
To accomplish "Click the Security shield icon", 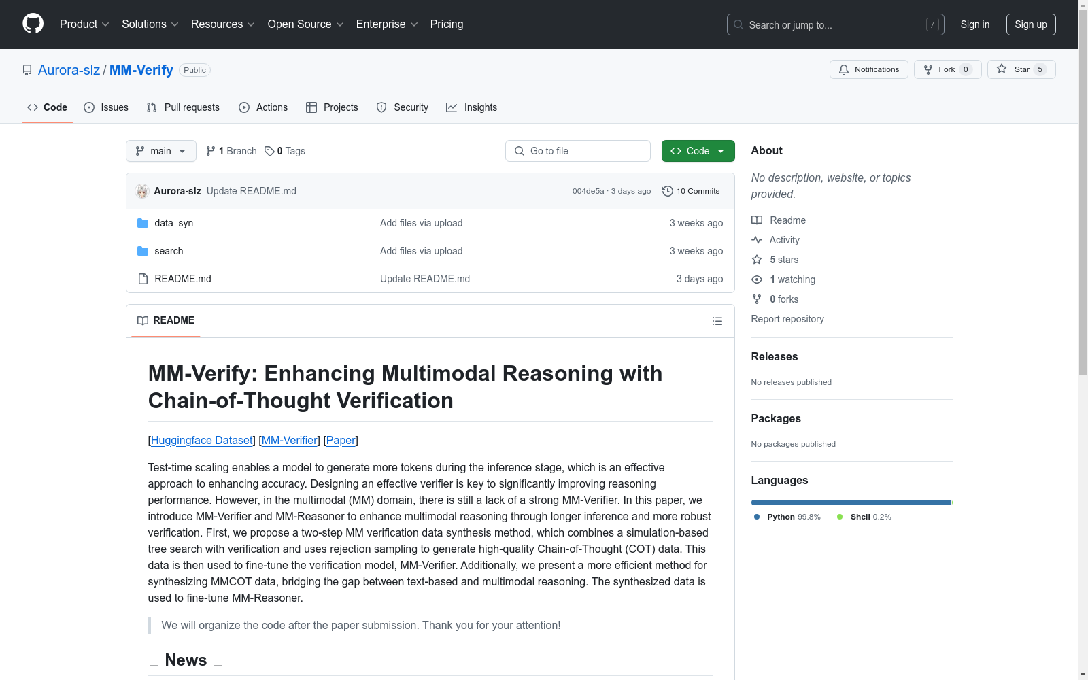I will click(x=381, y=107).
